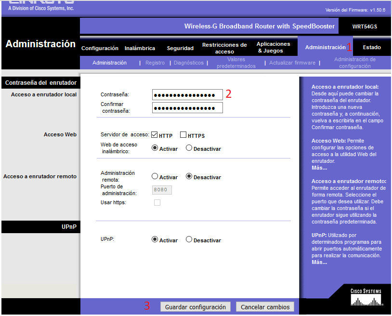This screenshot has height=316, width=392.
Task: Open Valores predeterminados sub-tab
Action: [236, 63]
